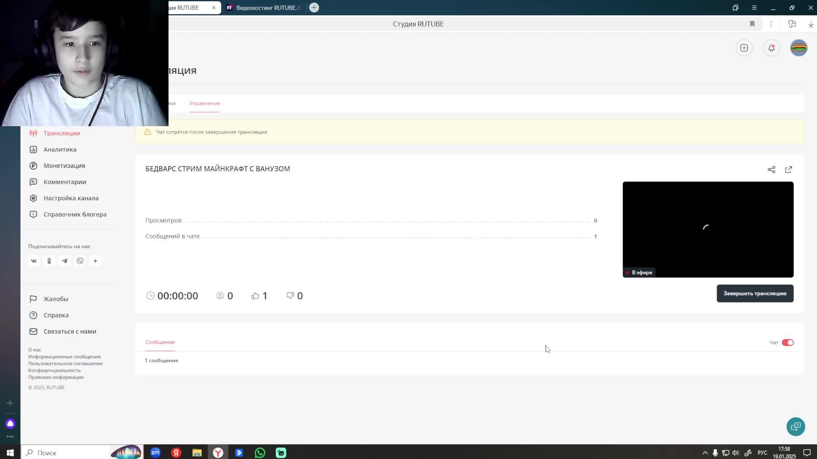The width and height of the screenshot is (817, 459).
Task: Open notifications bell icon
Action: 771,48
